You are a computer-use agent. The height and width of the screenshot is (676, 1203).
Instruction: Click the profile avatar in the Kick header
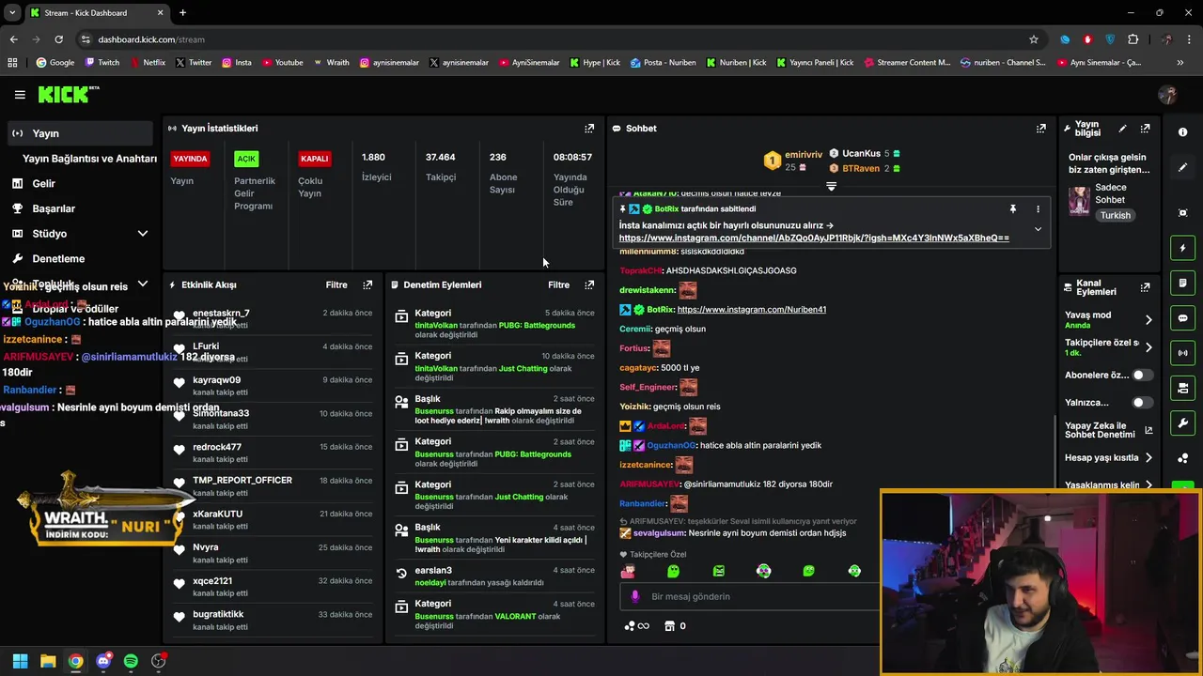1168,95
